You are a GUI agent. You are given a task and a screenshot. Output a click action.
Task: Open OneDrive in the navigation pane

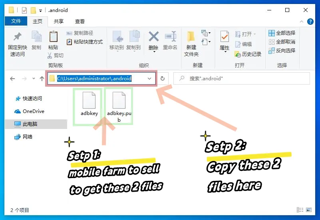tap(33, 111)
